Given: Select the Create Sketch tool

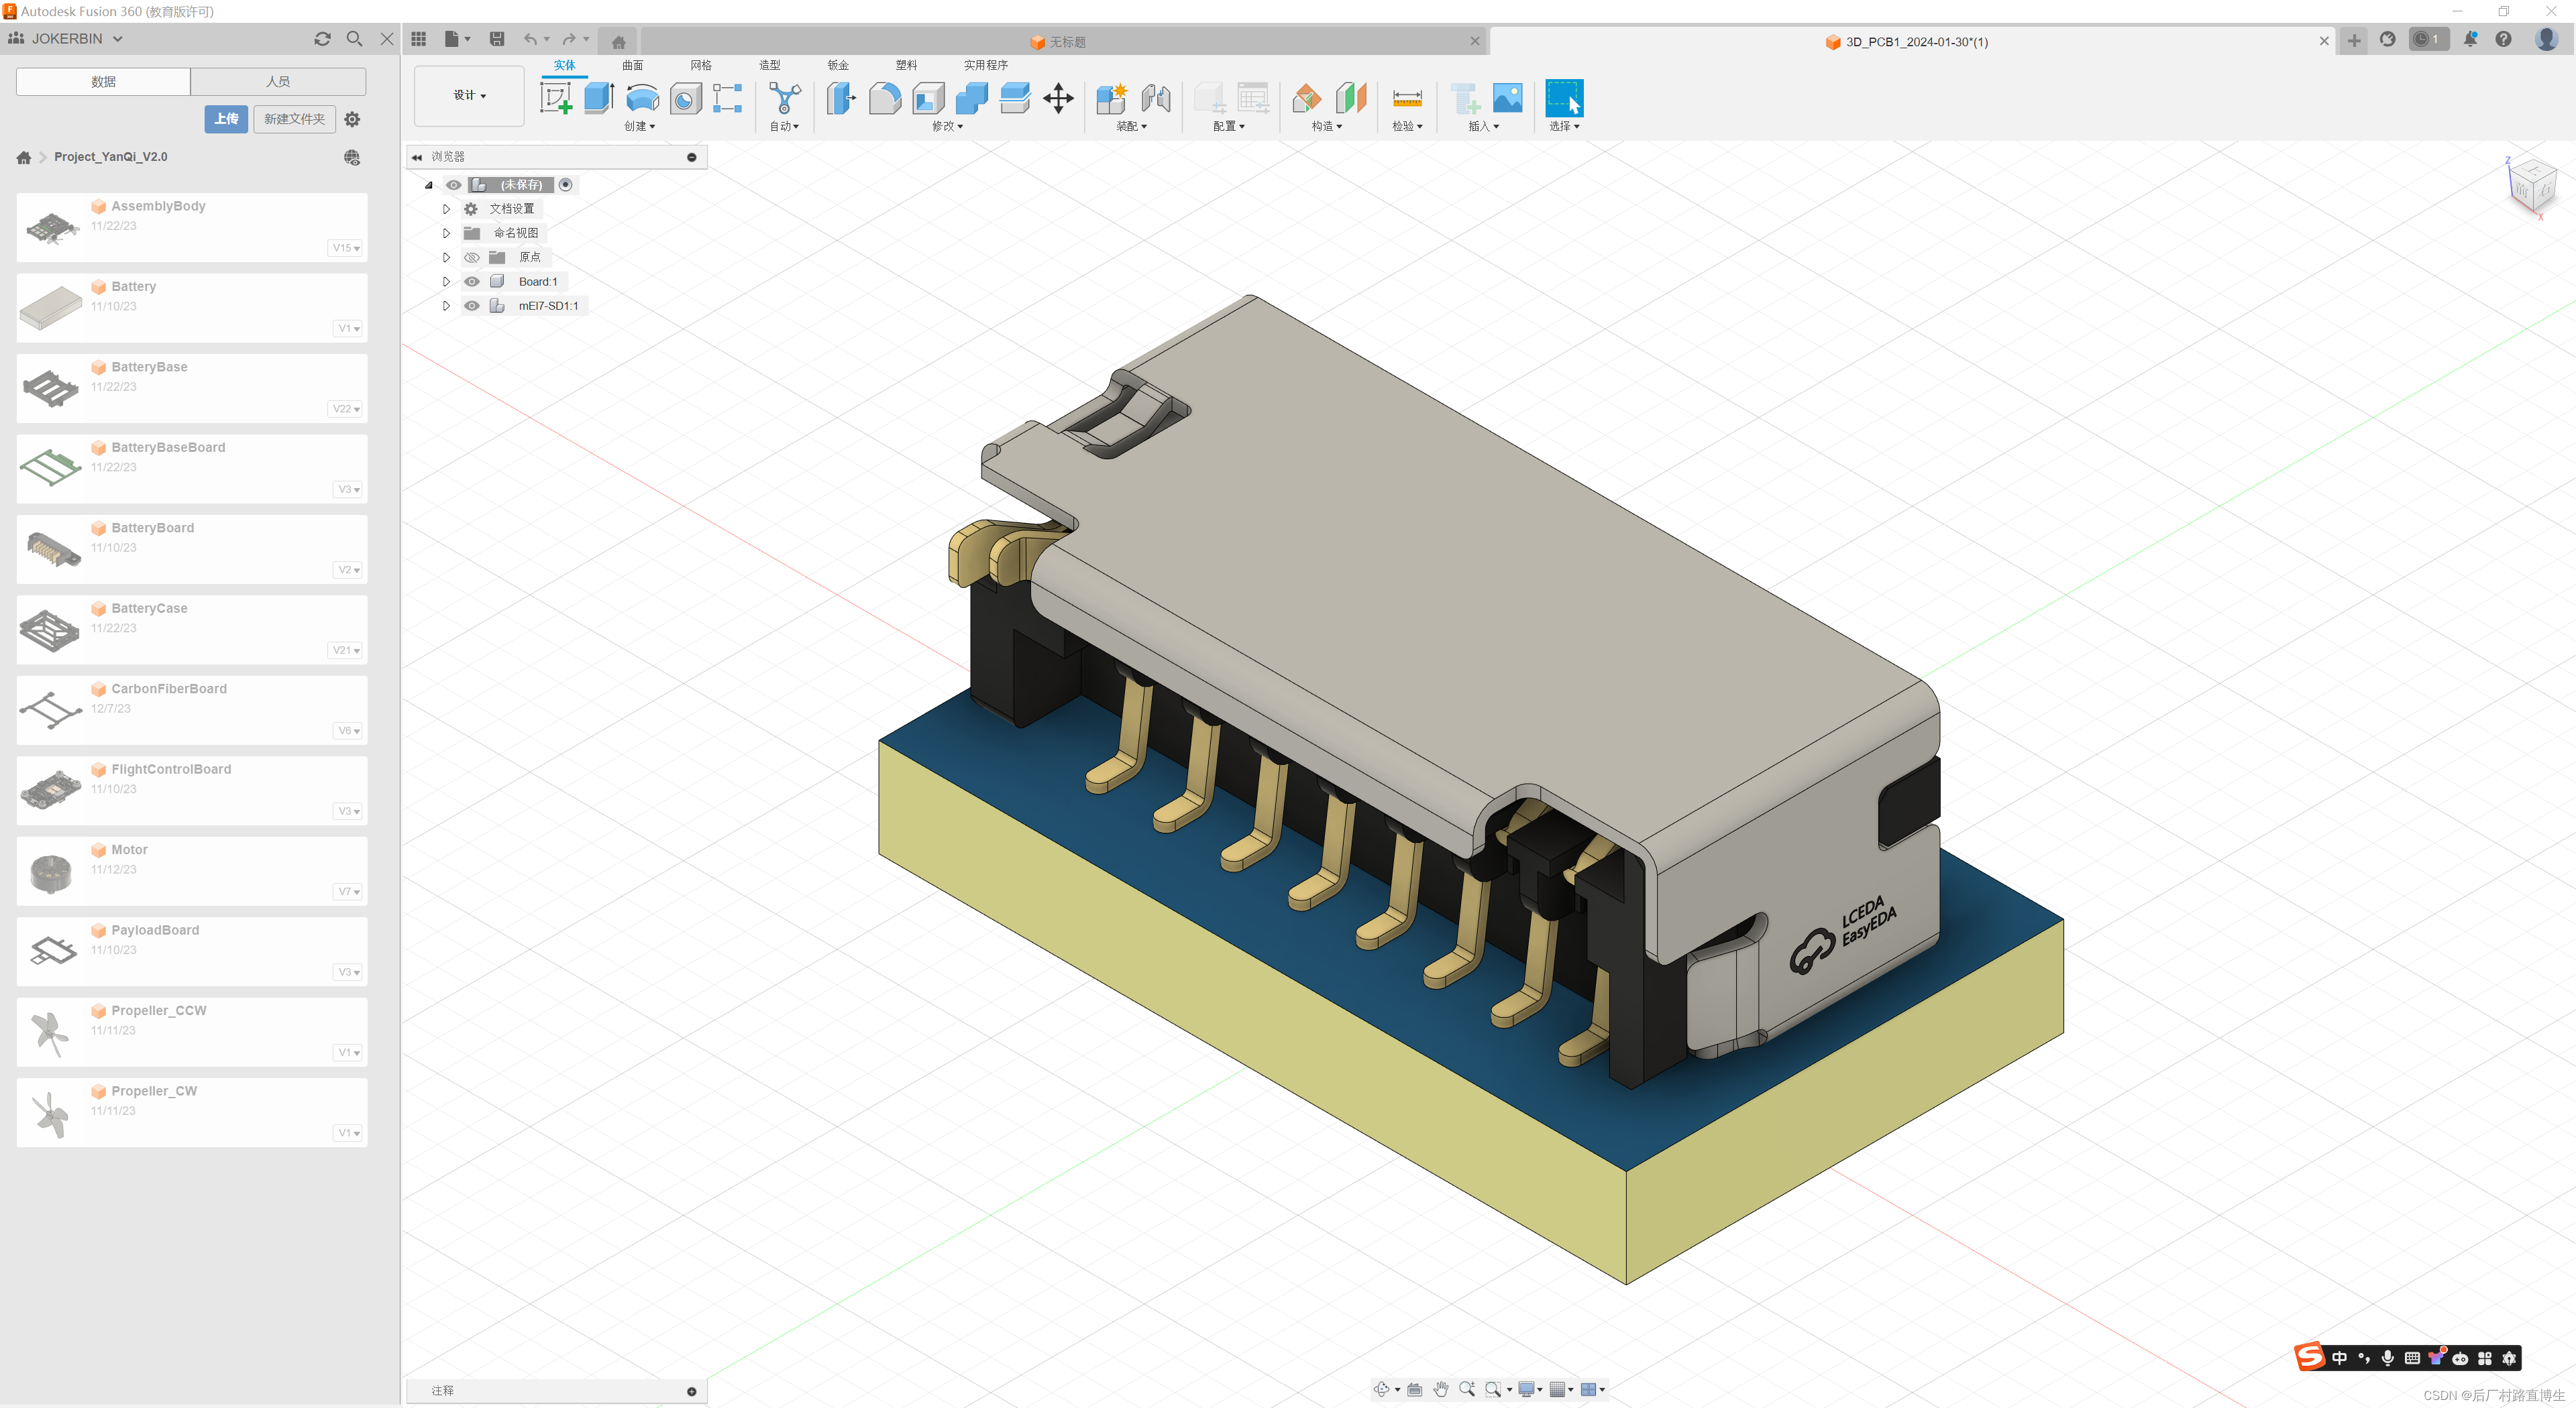Looking at the screenshot, I should [555, 98].
